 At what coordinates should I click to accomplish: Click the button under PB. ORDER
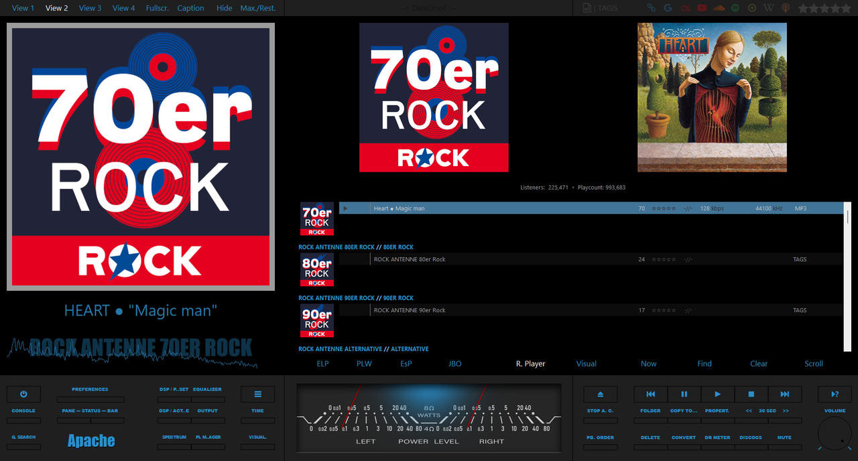tap(600, 447)
